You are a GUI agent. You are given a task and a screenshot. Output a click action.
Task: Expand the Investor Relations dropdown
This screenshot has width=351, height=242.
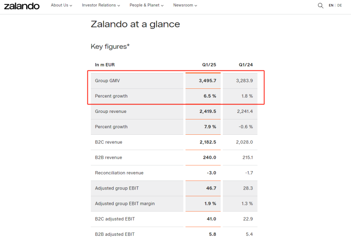pyautogui.click(x=101, y=5)
